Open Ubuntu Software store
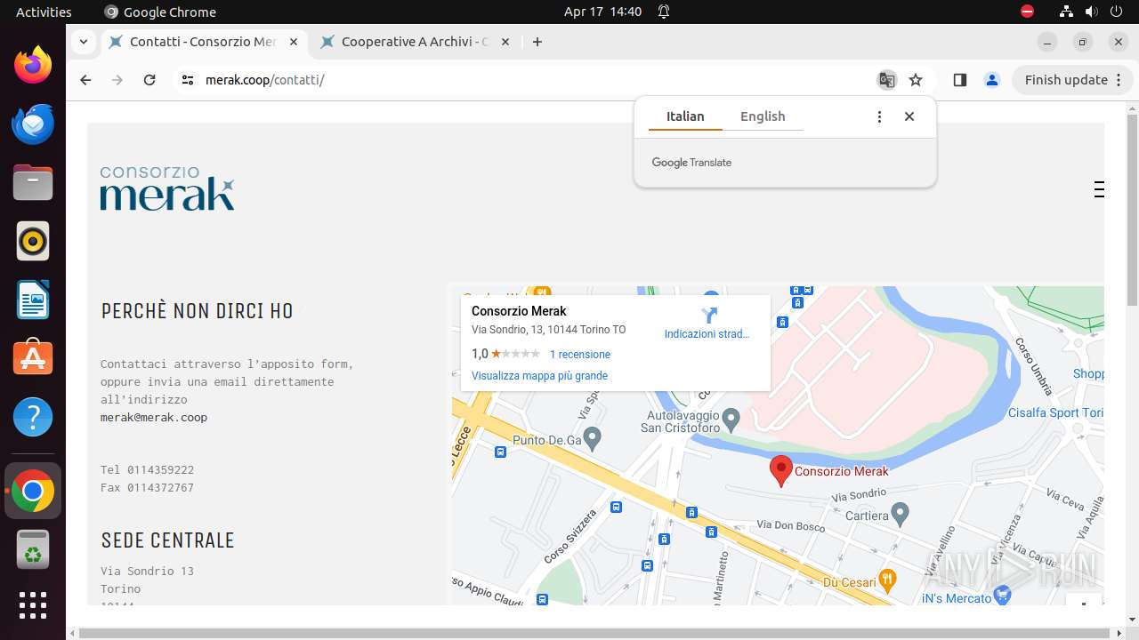Image resolution: width=1139 pixels, height=640 pixels. [x=33, y=358]
